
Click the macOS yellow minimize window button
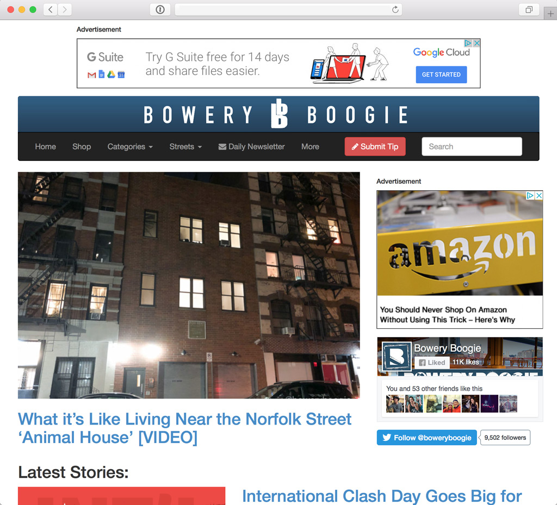coord(22,10)
